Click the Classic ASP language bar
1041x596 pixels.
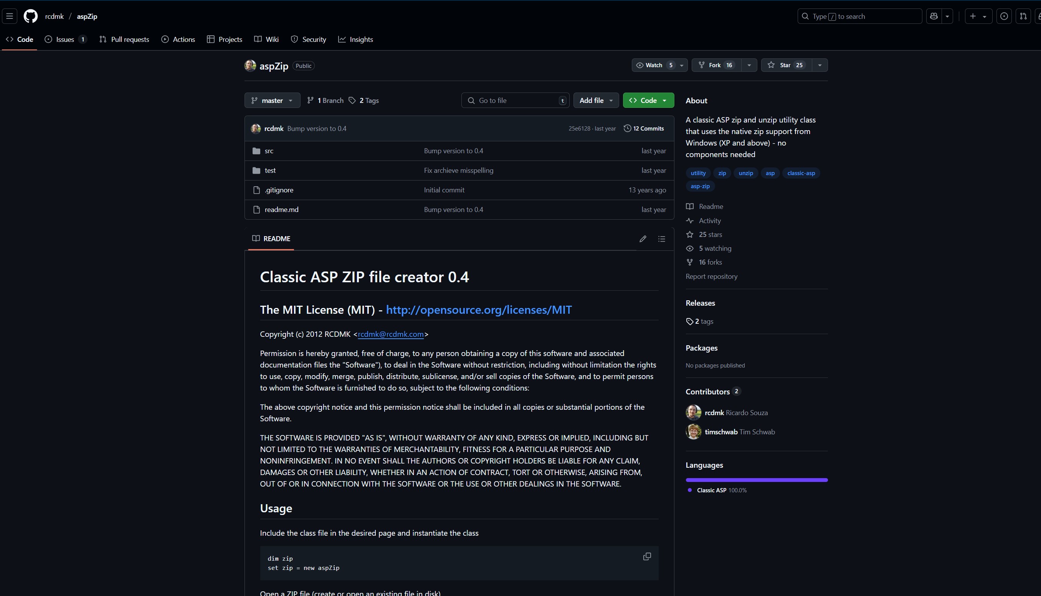[756, 480]
